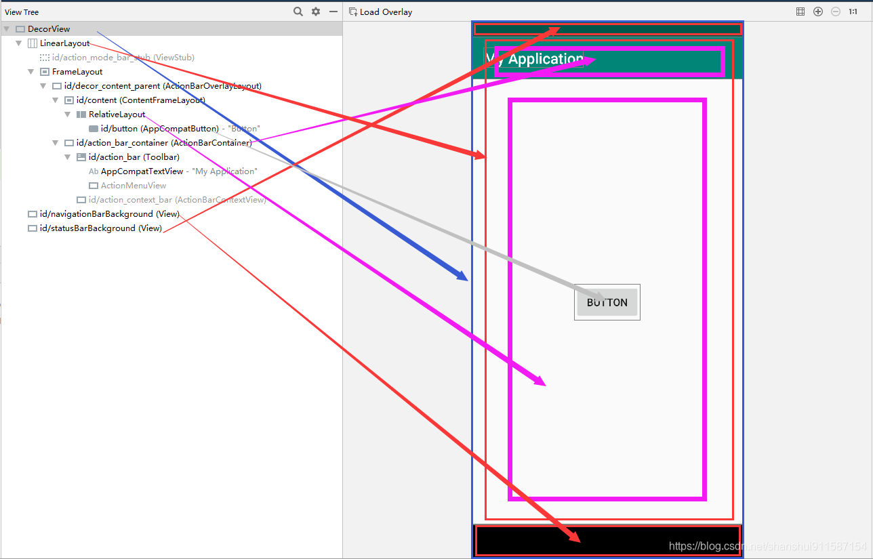873x559 pixels.
Task: Click the black navigation bar in preview
Action: click(x=608, y=540)
